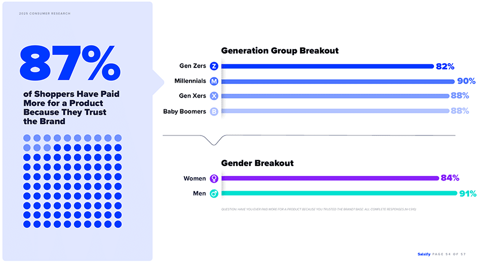Image resolution: width=483 pixels, height=263 pixels.
Task: Click the survey question footnote text
Action: [x=318, y=209]
